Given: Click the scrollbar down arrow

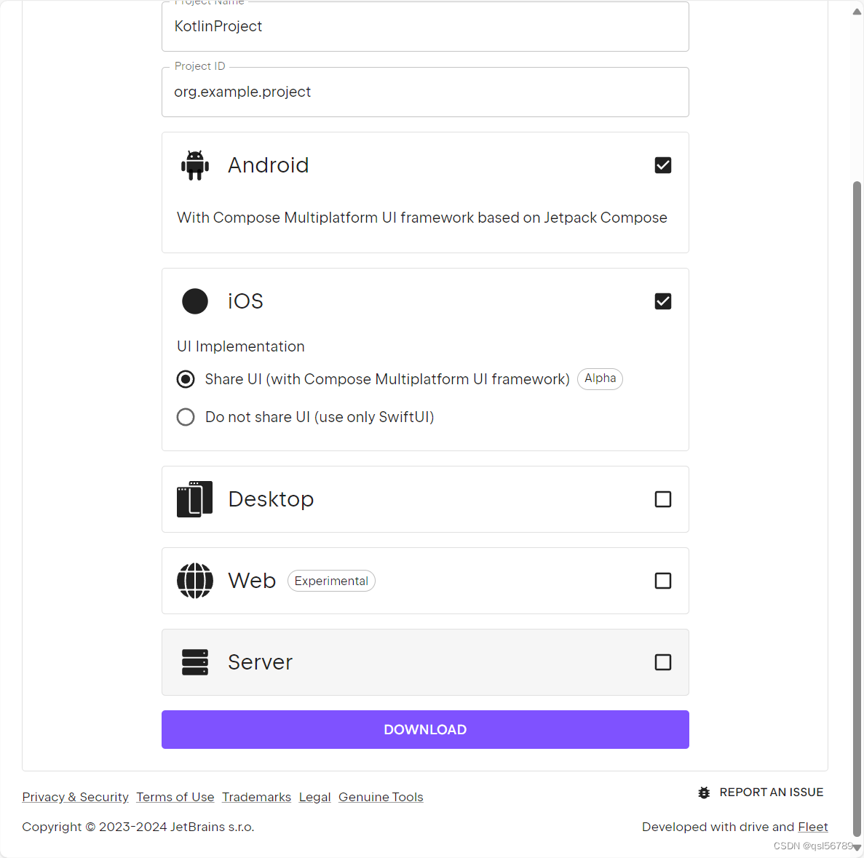Looking at the screenshot, I should [x=856, y=848].
